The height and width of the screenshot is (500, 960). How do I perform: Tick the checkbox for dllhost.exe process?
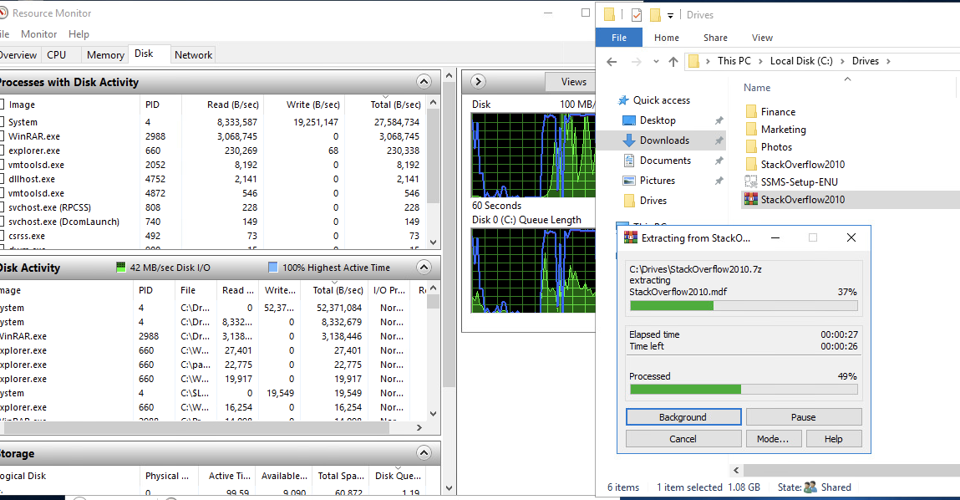2,179
